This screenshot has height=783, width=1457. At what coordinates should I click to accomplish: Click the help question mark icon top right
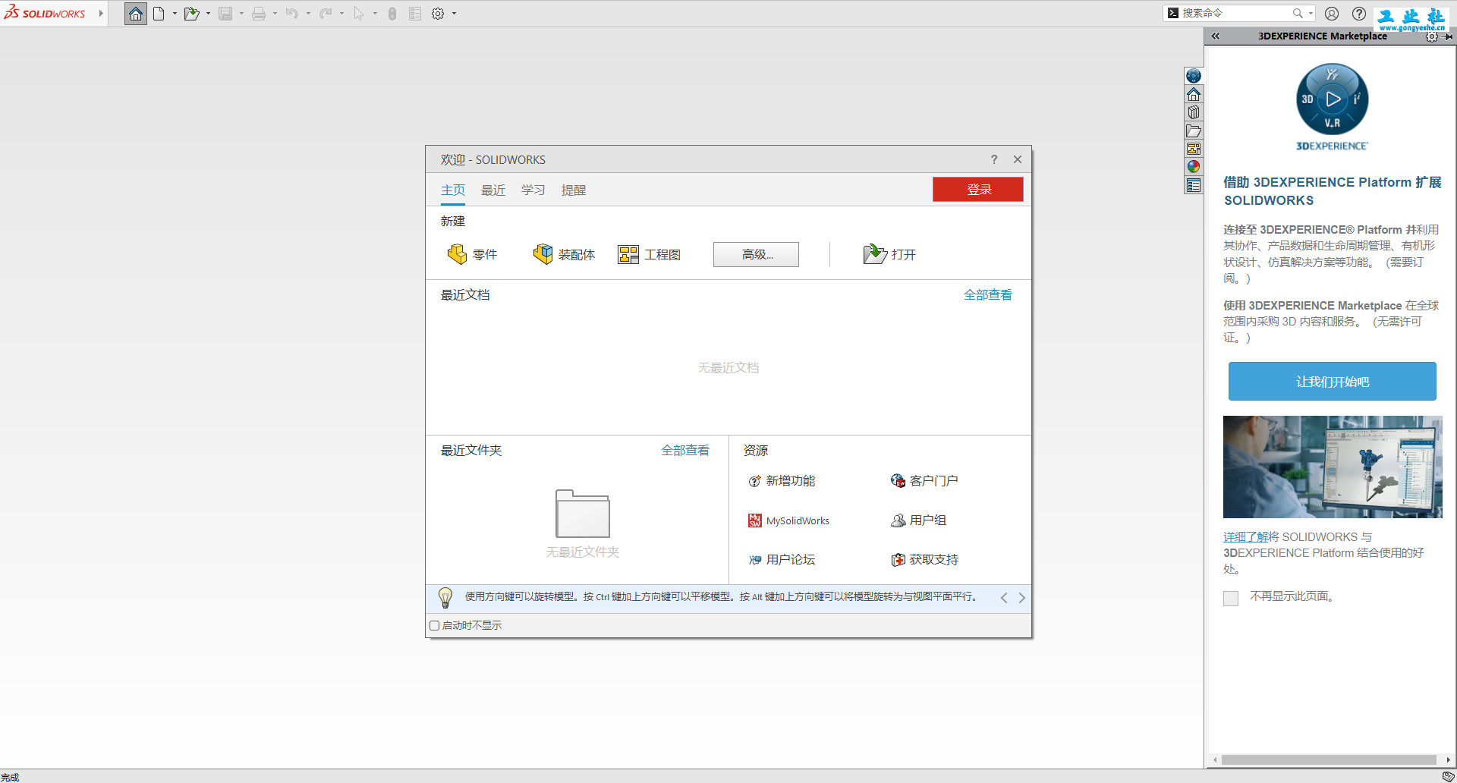coord(1359,14)
